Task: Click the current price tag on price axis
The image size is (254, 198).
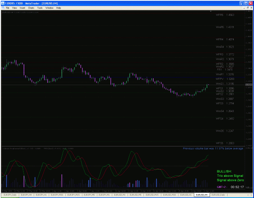Action: click(x=249, y=85)
